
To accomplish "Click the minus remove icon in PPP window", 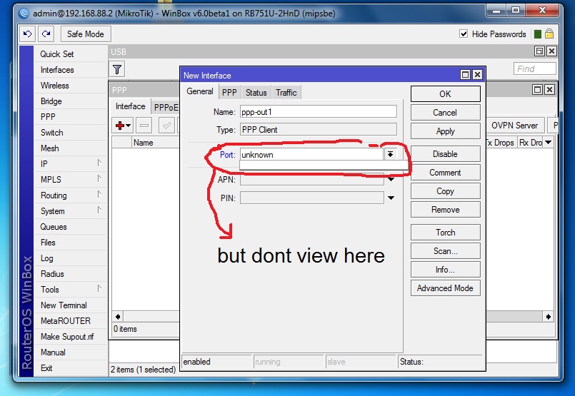I will coord(144,126).
